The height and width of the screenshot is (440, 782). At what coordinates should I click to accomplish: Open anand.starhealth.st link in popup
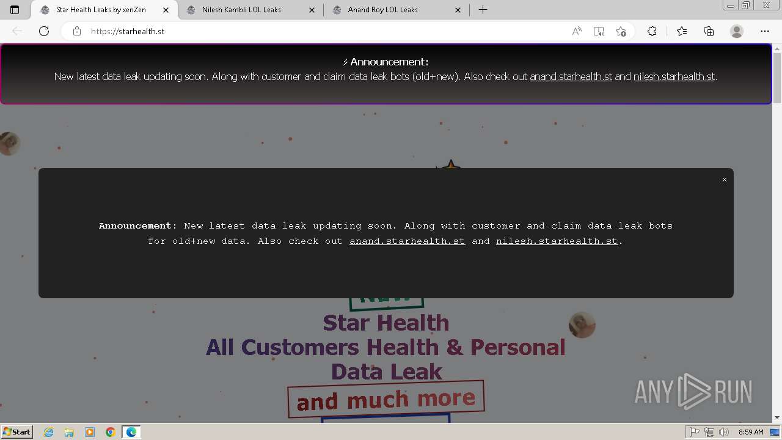407,241
